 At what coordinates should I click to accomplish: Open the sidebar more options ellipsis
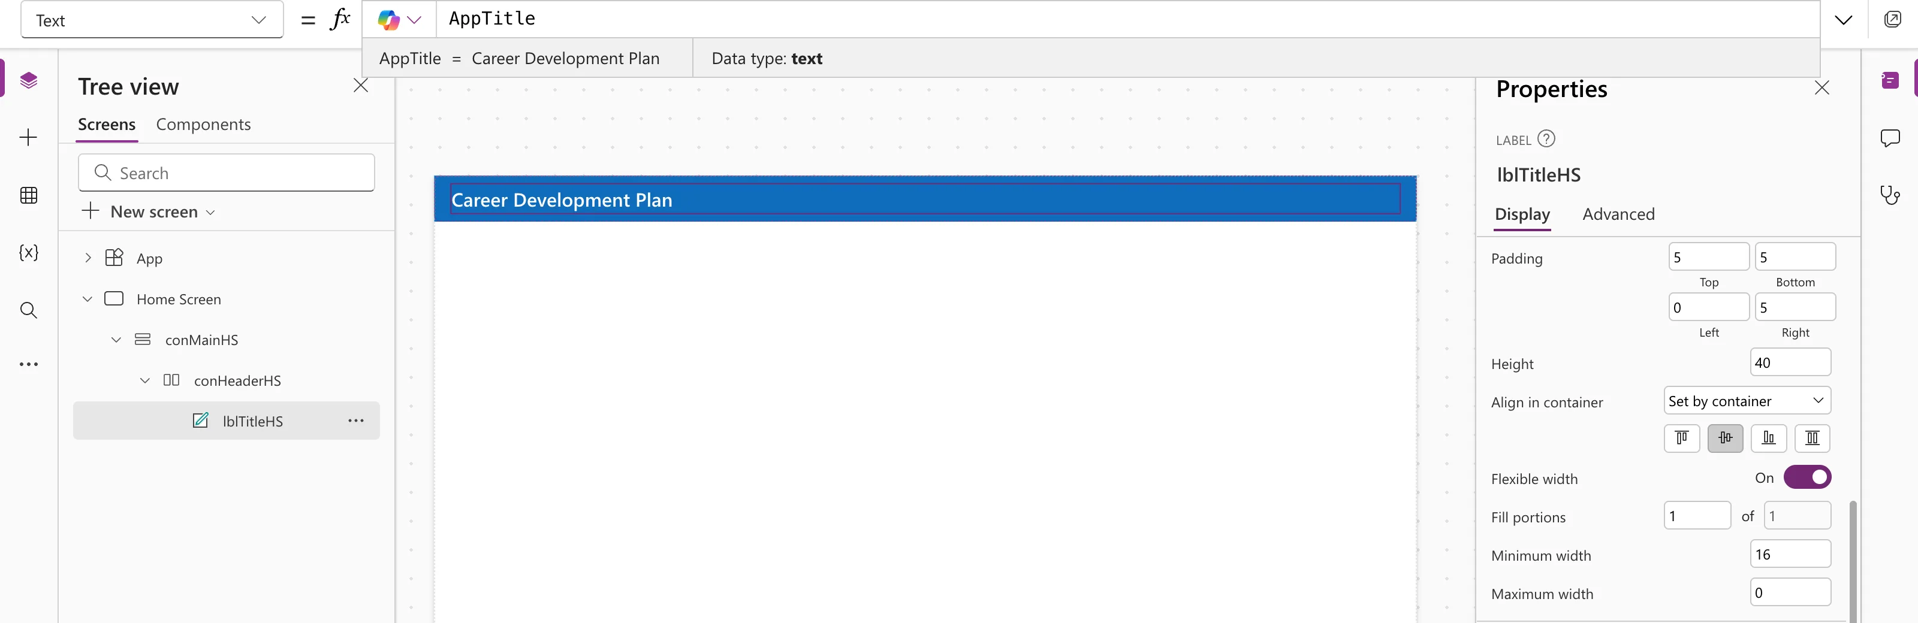(28, 365)
